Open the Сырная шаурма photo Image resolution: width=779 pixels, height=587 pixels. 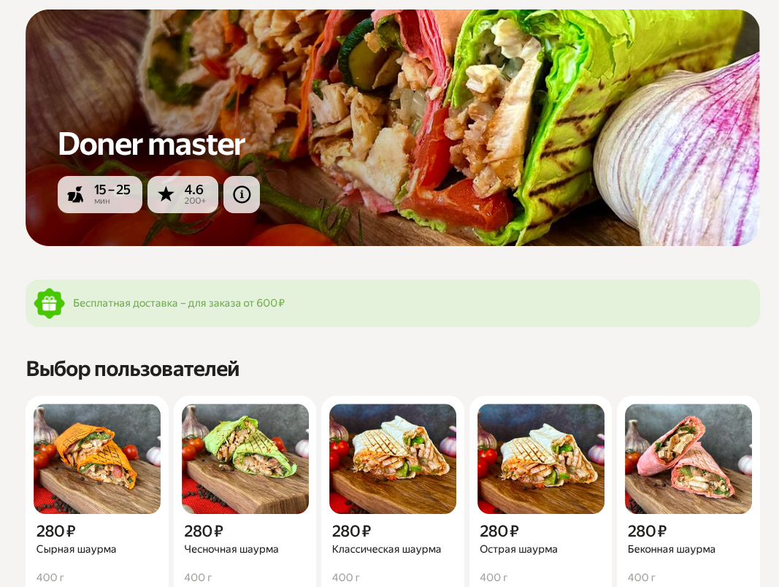(97, 459)
